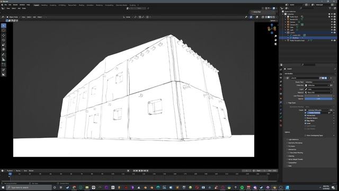The height and width of the screenshot is (191, 339).
Task: Open the viewport header Add menu
Action: [34, 17]
